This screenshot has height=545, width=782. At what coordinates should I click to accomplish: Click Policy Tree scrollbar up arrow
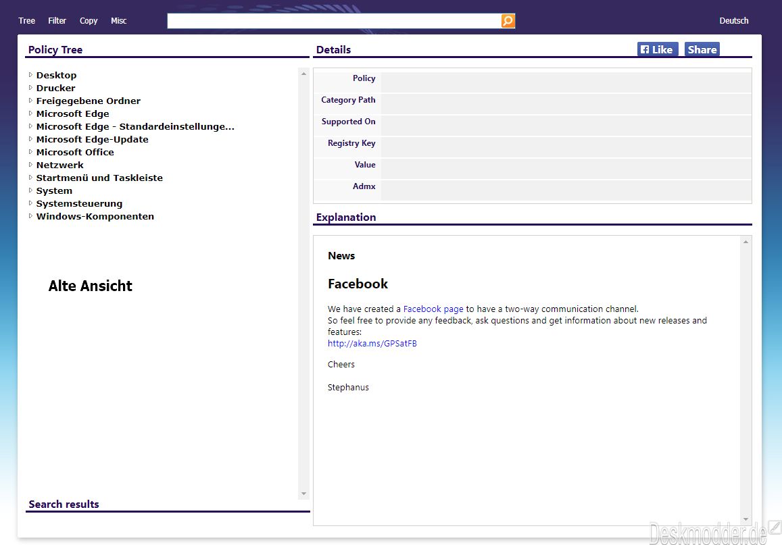point(303,74)
